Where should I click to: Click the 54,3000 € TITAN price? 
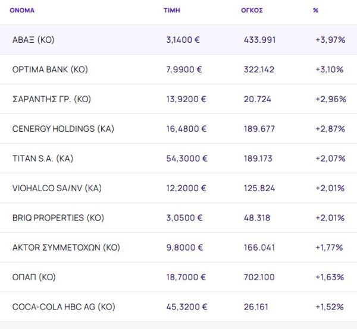(x=186, y=159)
